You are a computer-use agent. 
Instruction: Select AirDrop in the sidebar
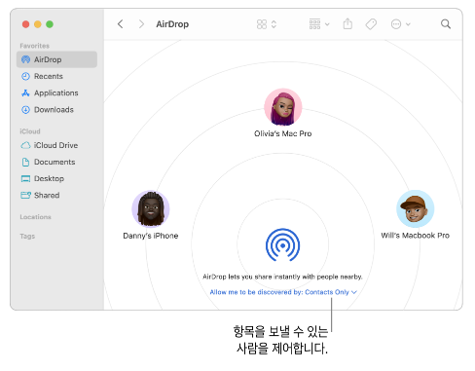(56, 59)
